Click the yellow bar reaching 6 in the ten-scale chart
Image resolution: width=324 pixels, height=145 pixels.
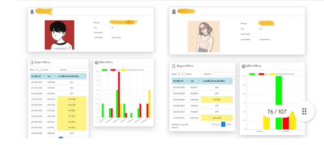(150, 104)
